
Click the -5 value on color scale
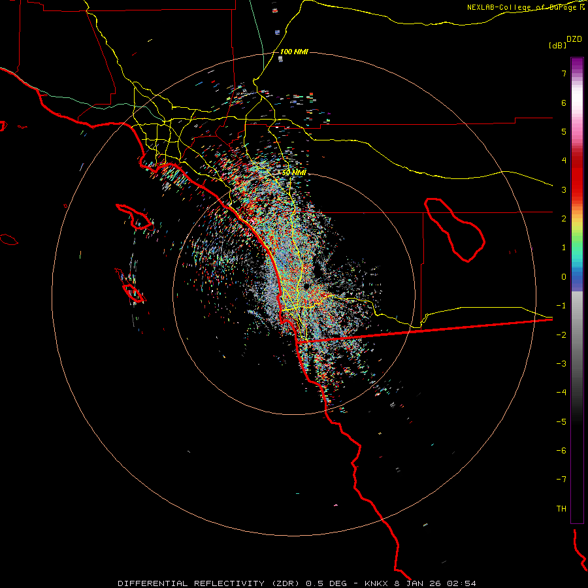click(561, 421)
